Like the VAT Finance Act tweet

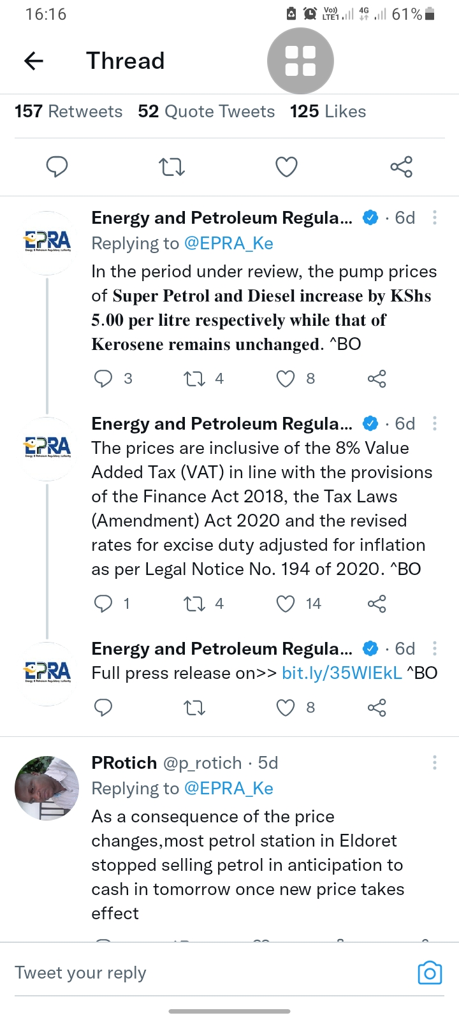[x=286, y=604]
